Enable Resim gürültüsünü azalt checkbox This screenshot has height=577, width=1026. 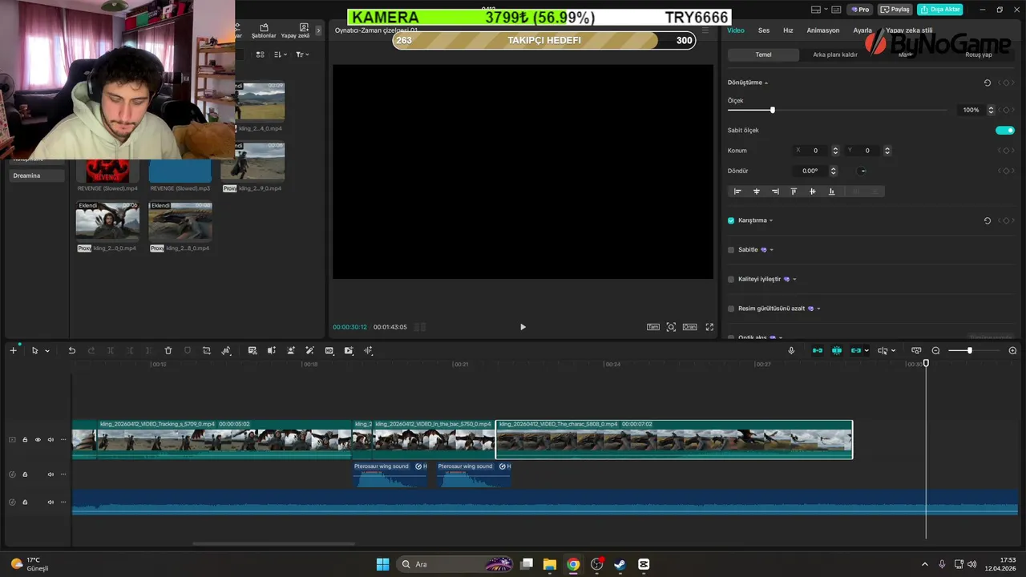click(731, 309)
